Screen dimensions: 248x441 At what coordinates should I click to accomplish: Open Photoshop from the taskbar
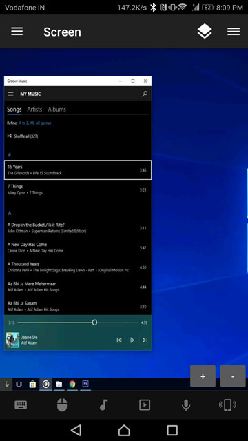click(x=85, y=384)
